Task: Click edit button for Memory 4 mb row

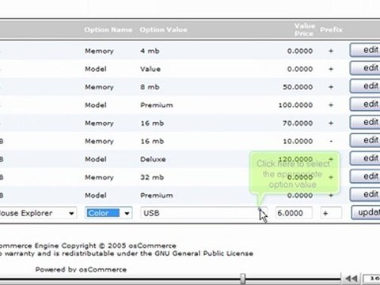Action: click(365, 50)
